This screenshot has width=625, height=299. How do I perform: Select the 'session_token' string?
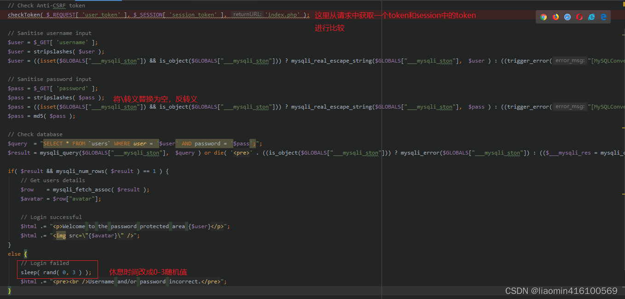click(192, 15)
